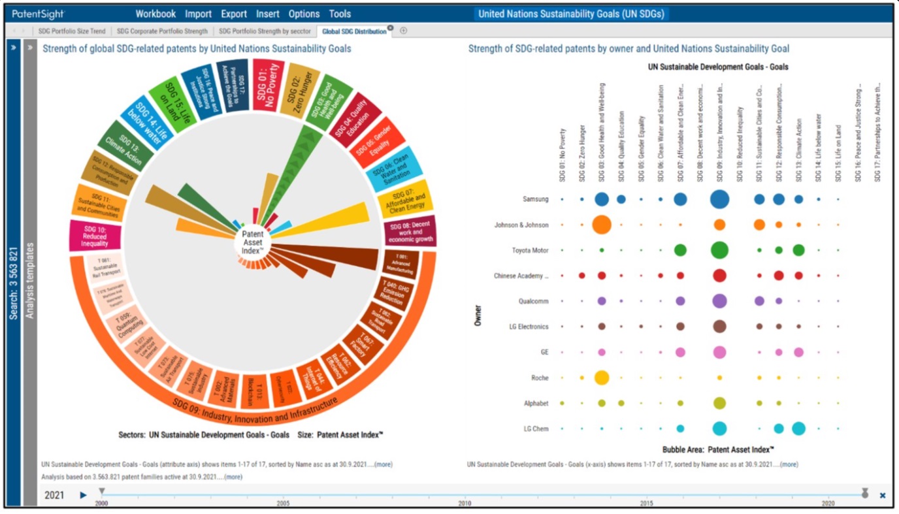899x514 pixels.
Task: Click (more) link after attribute axis note
Action: pos(384,464)
